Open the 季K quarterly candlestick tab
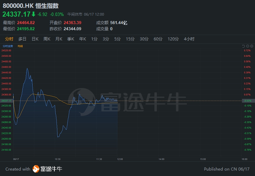255x176 pixels. click(71, 39)
